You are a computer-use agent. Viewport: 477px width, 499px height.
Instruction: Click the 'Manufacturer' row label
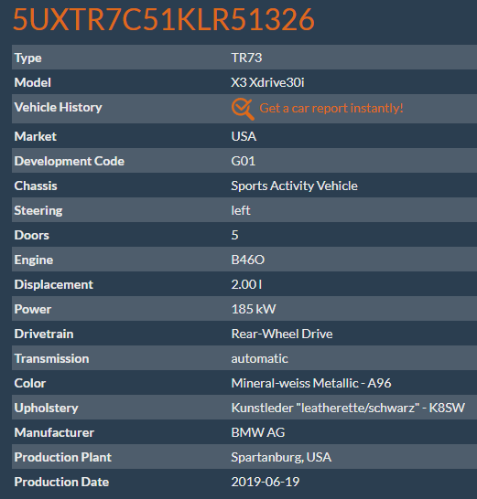pyautogui.click(x=54, y=432)
